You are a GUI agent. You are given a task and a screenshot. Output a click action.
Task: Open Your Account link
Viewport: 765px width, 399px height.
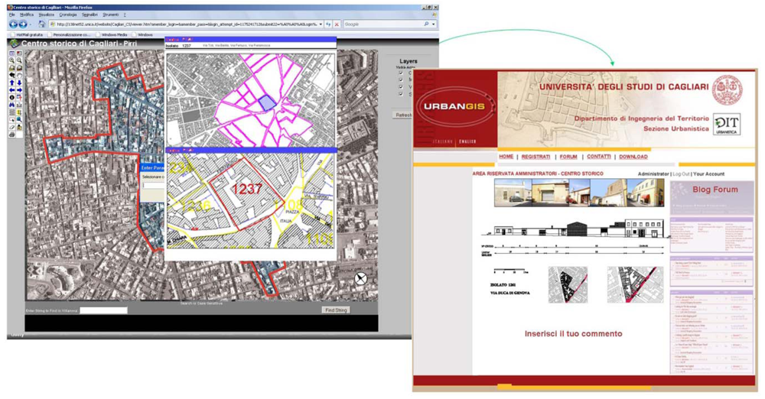[x=709, y=174]
